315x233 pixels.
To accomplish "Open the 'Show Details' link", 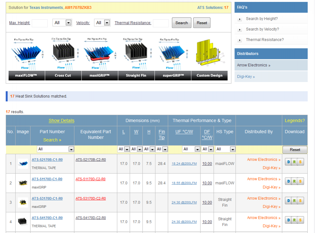I will (61, 120).
